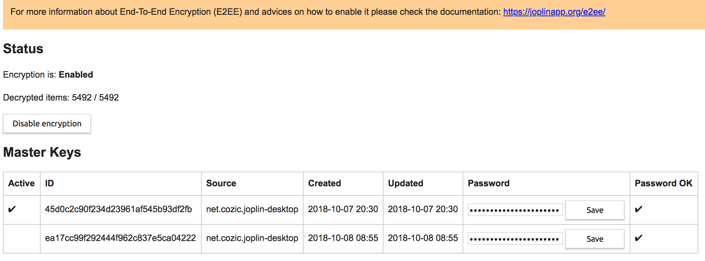Click the Disable encryption button

[x=47, y=123]
